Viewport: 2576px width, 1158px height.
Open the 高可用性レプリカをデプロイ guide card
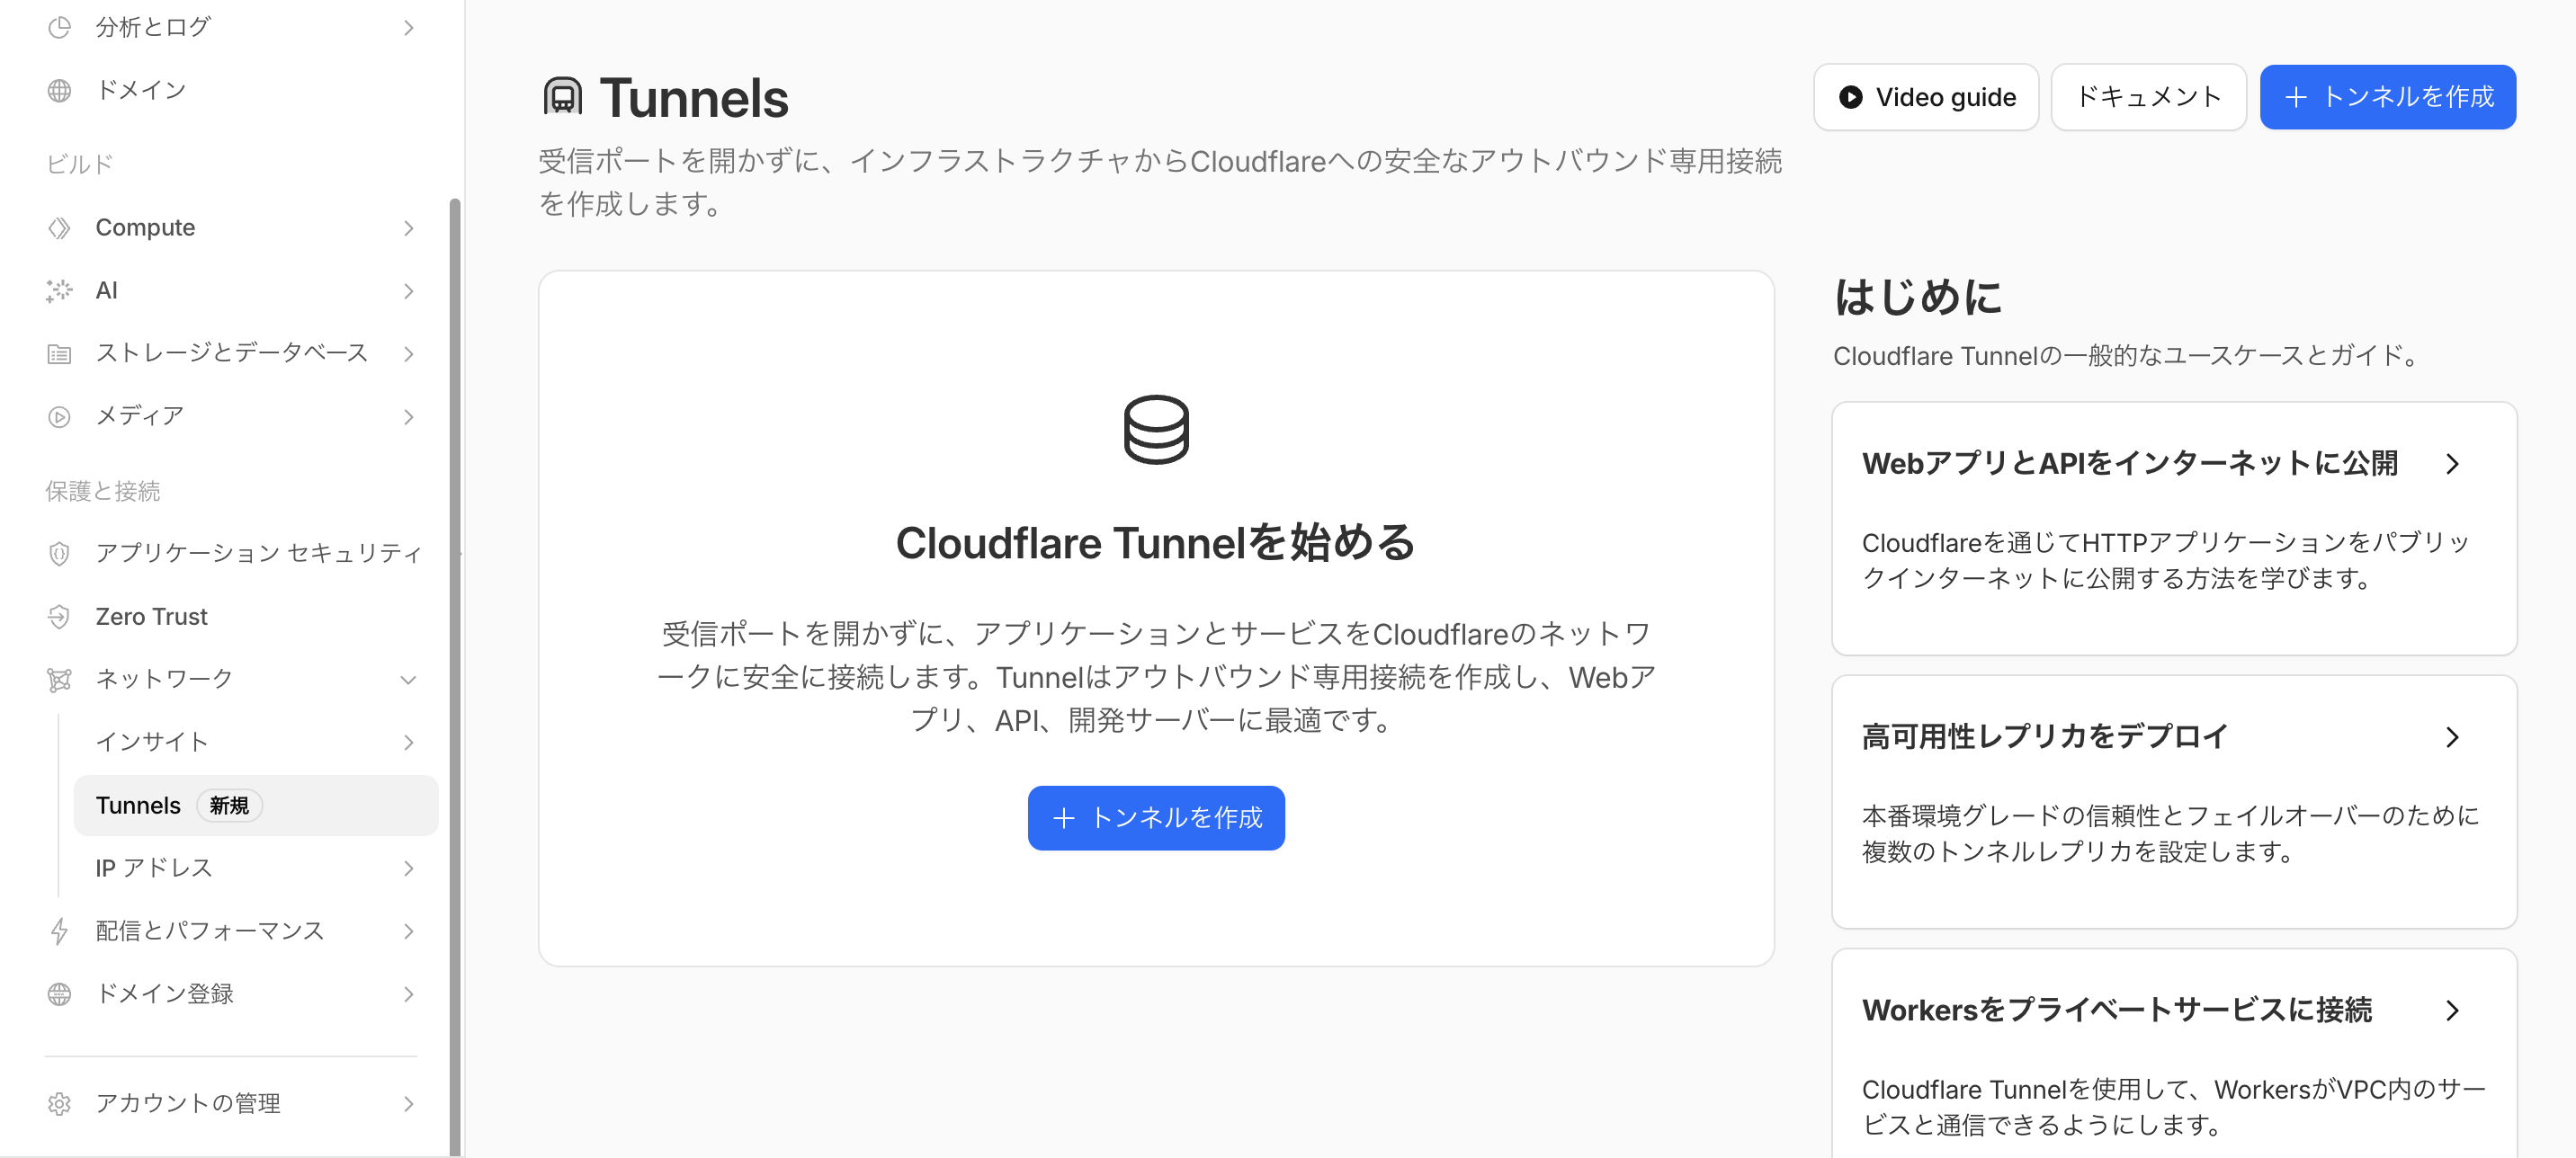[2173, 801]
